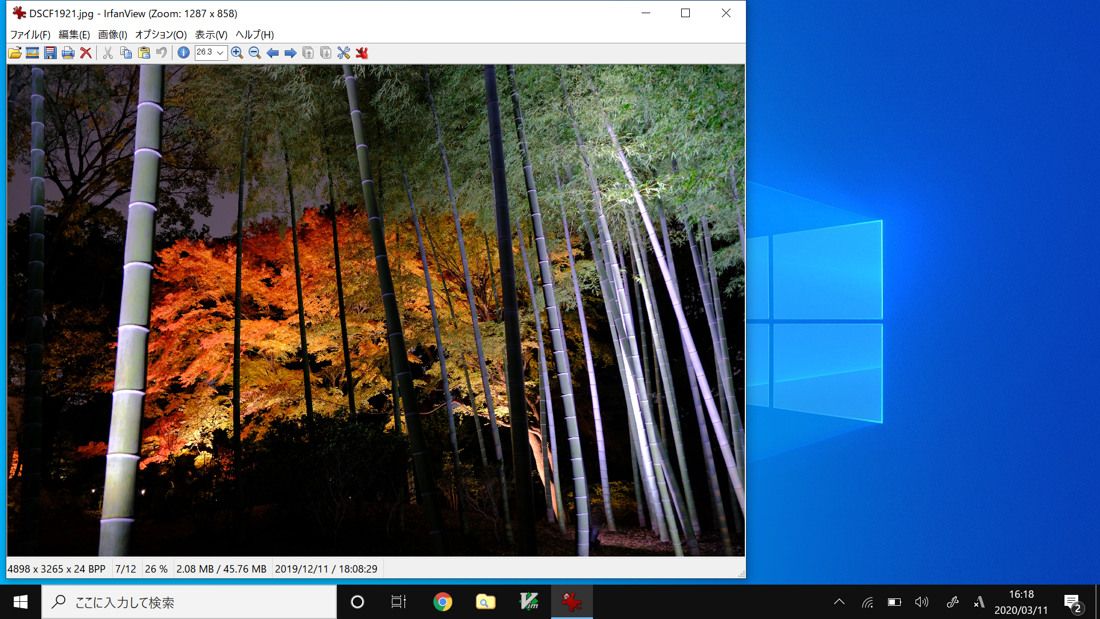1100x619 pixels.
Task: Click the Open file folder icon
Action: pyautogui.click(x=15, y=53)
